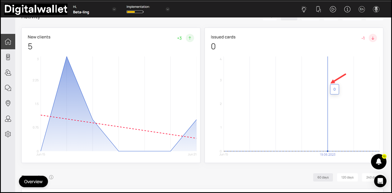Click the play tutorial icon
The image size is (392, 193).
click(333, 9)
